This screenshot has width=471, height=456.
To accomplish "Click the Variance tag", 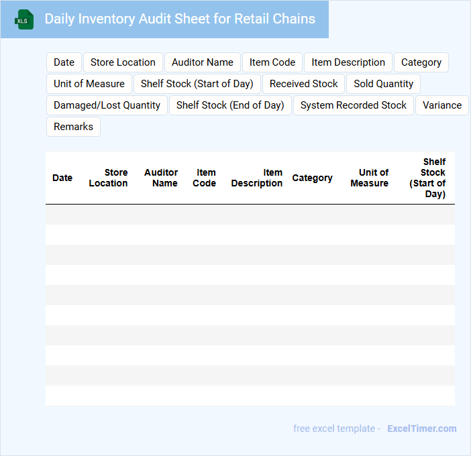I will [x=441, y=105].
